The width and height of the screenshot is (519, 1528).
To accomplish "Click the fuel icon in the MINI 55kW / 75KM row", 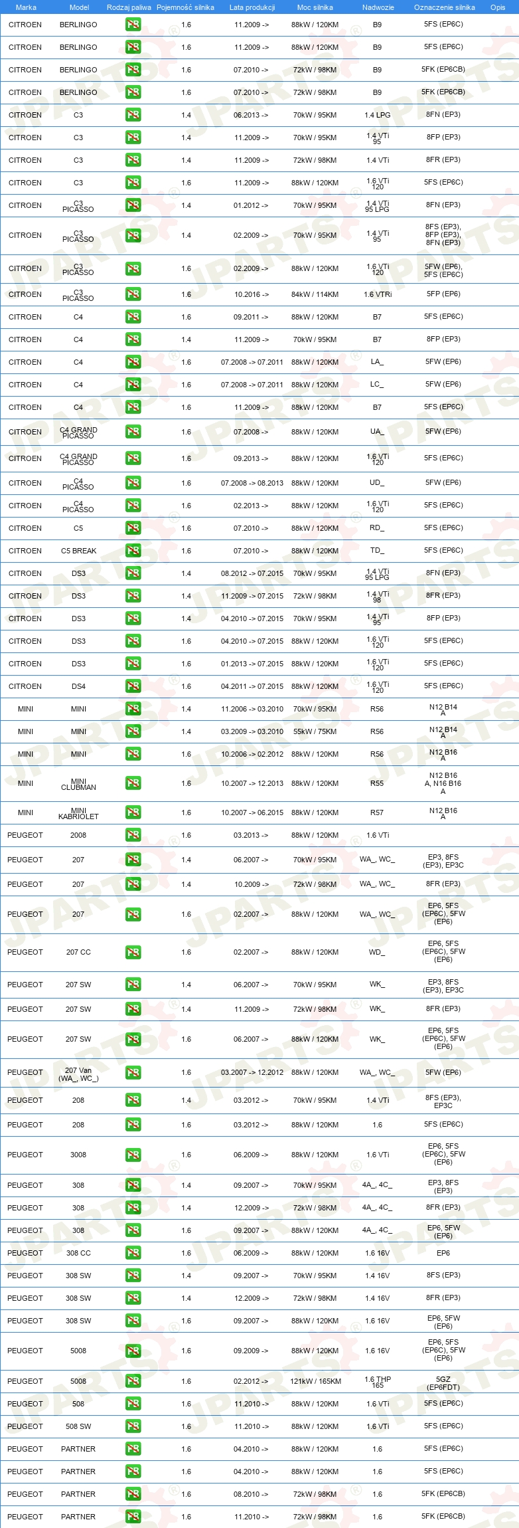I will [133, 731].
